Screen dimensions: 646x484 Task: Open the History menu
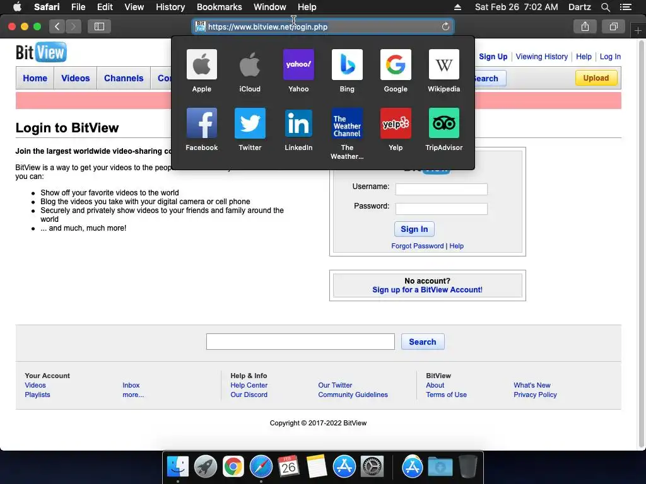(x=170, y=7)
